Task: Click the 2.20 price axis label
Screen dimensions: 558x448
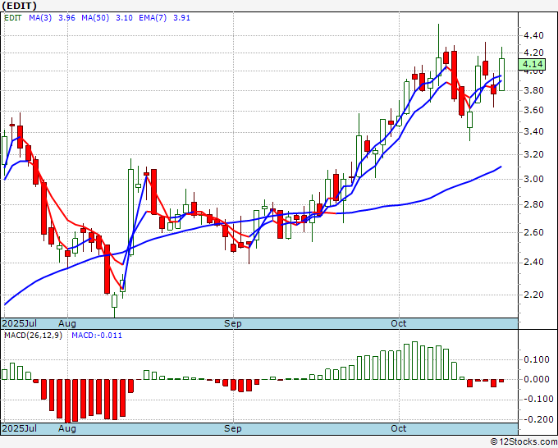Action: point(533,295)
